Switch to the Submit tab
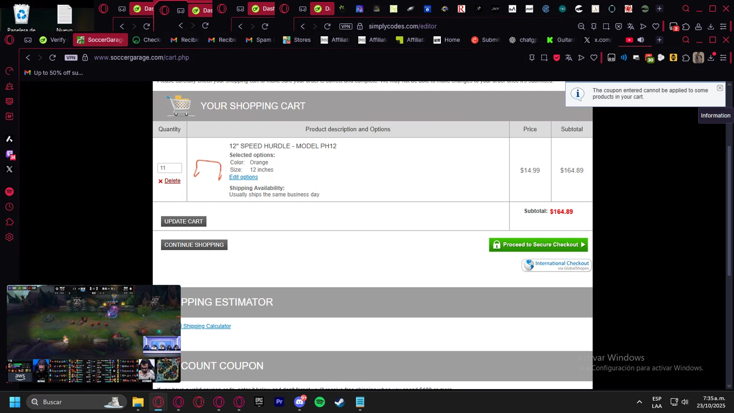Screen dimensions: 734x413 click(485, 40)
